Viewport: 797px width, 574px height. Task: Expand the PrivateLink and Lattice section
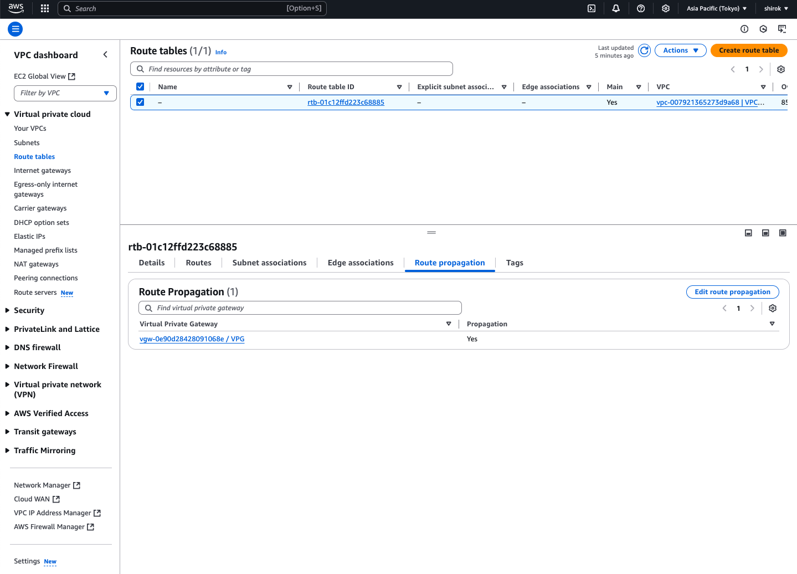pos(8,329)
